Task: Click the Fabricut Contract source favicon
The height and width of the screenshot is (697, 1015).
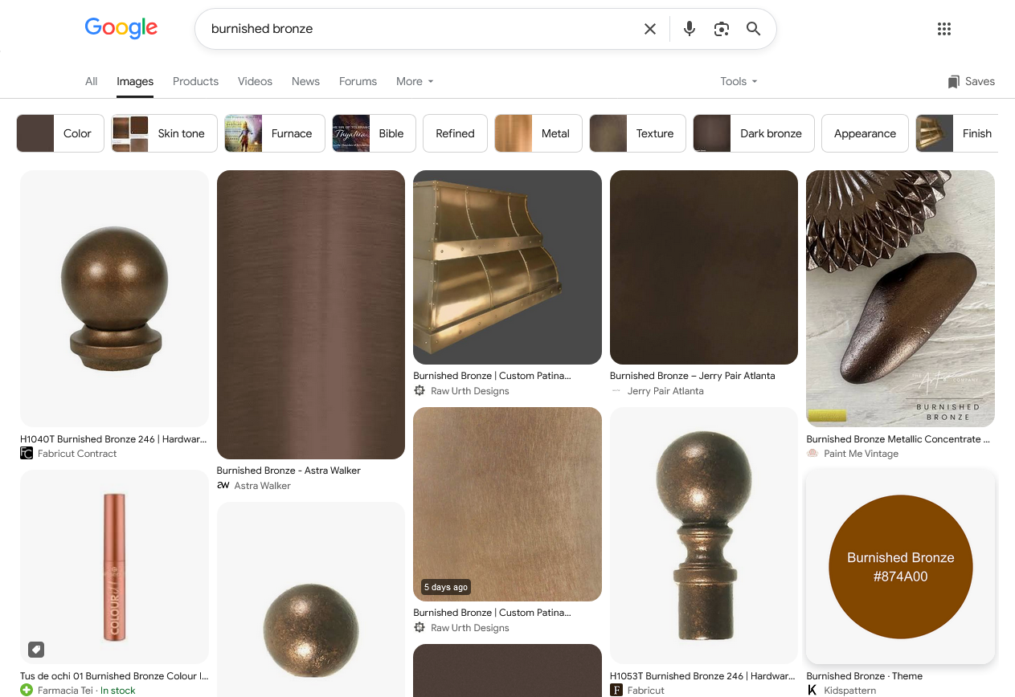Action: [27, 454]
